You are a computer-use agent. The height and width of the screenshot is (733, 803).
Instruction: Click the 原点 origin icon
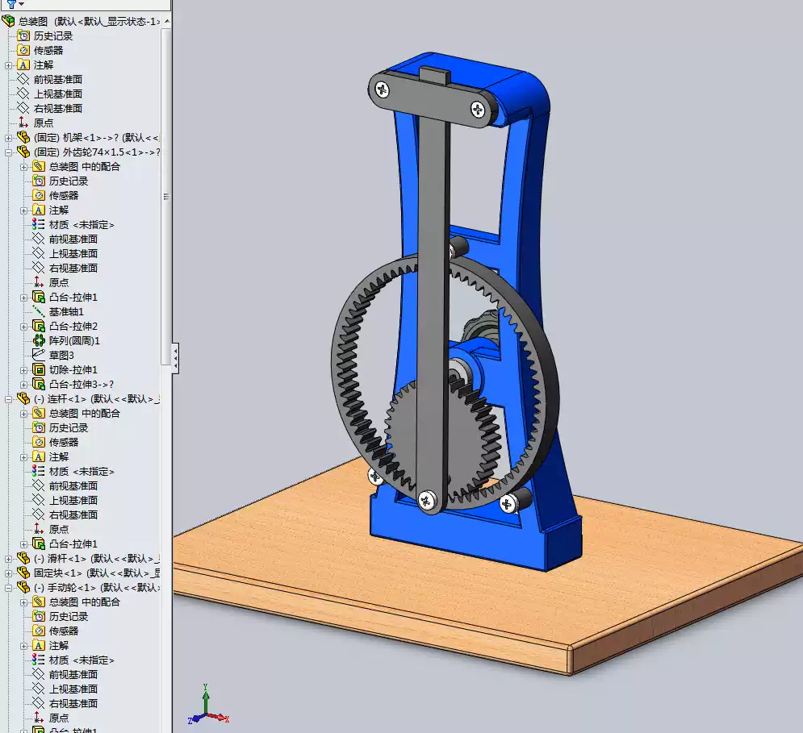tap(23, 123)
